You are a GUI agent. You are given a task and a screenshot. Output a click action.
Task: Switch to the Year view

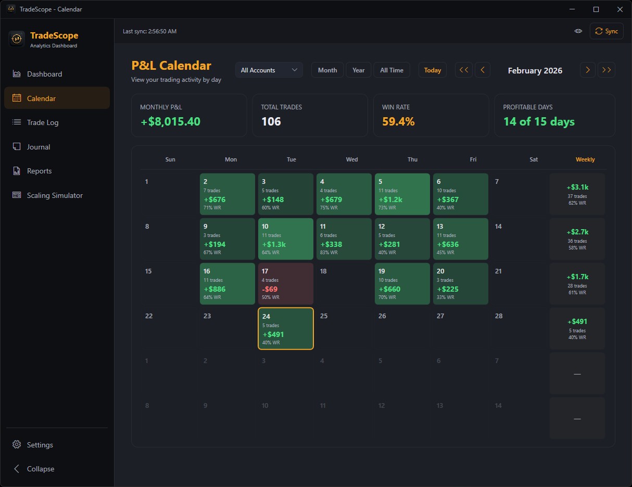(x=358, y=69)
